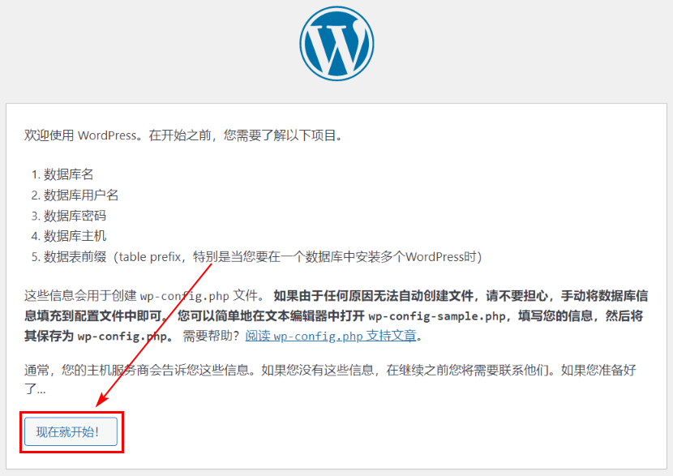Click the 数据表前缀 table prefix list item
Viewport: 673px width, 476px height.
263,257
